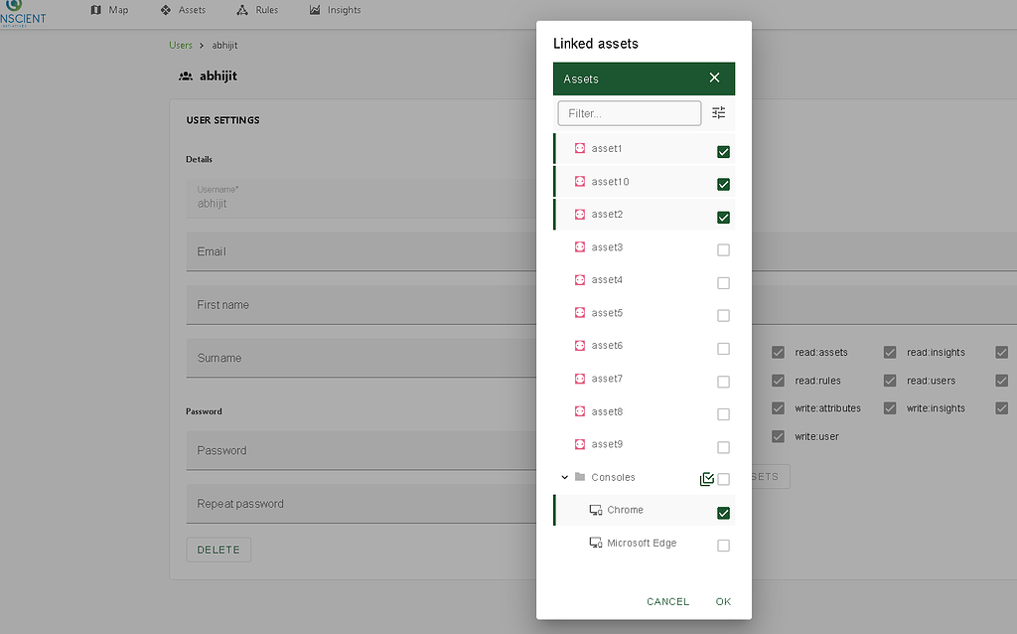
Task: Click the Assets navigation icon in the top bar
Action: tap(163, 10)
